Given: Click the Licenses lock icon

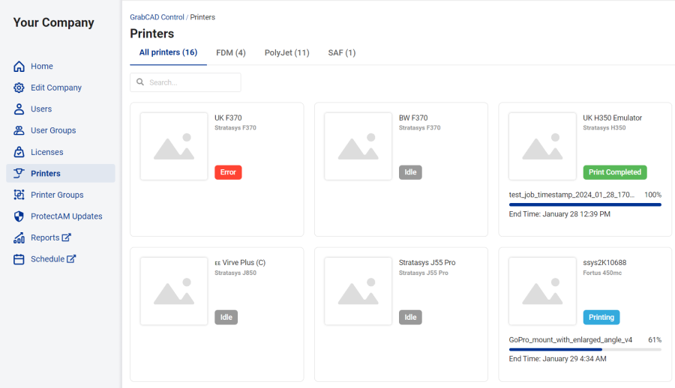Looking at the screenshot, I should [x=19, y=152].
